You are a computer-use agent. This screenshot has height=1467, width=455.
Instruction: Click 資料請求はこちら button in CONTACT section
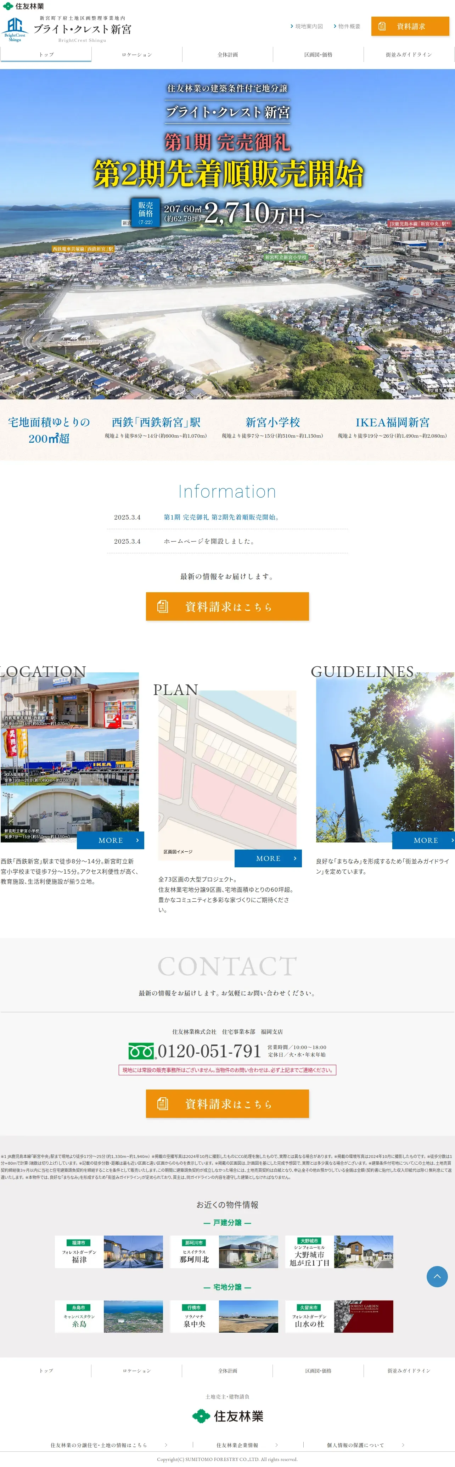point(227,1104)
